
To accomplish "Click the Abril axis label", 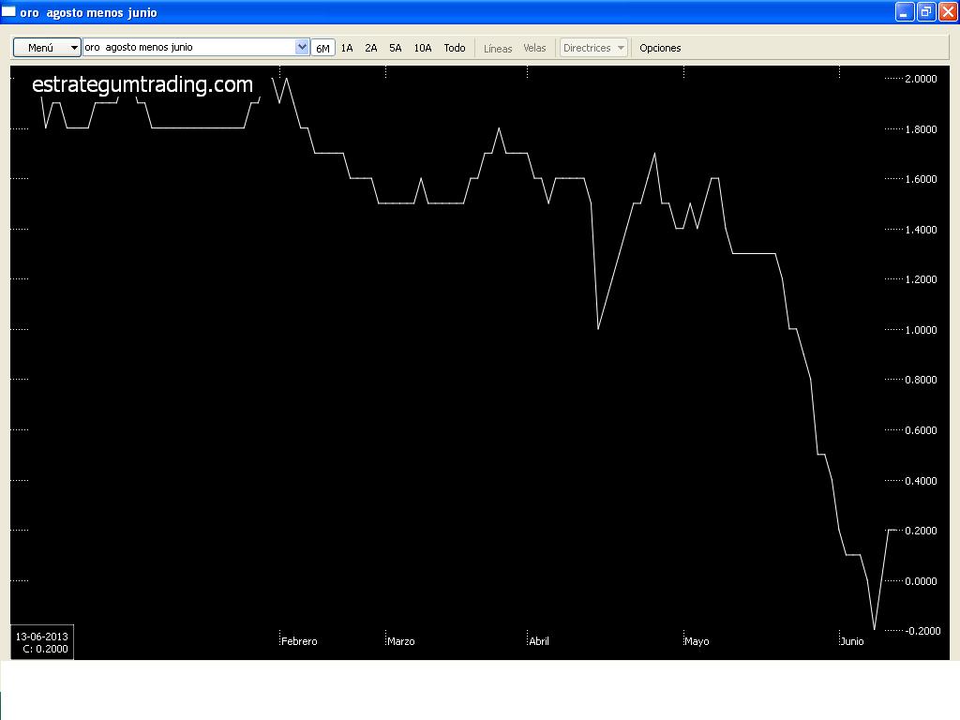I will pos(539,641).
